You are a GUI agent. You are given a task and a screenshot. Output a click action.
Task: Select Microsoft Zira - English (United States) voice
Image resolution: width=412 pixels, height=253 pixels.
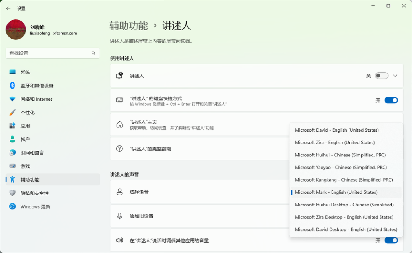(x=346, y=142)
